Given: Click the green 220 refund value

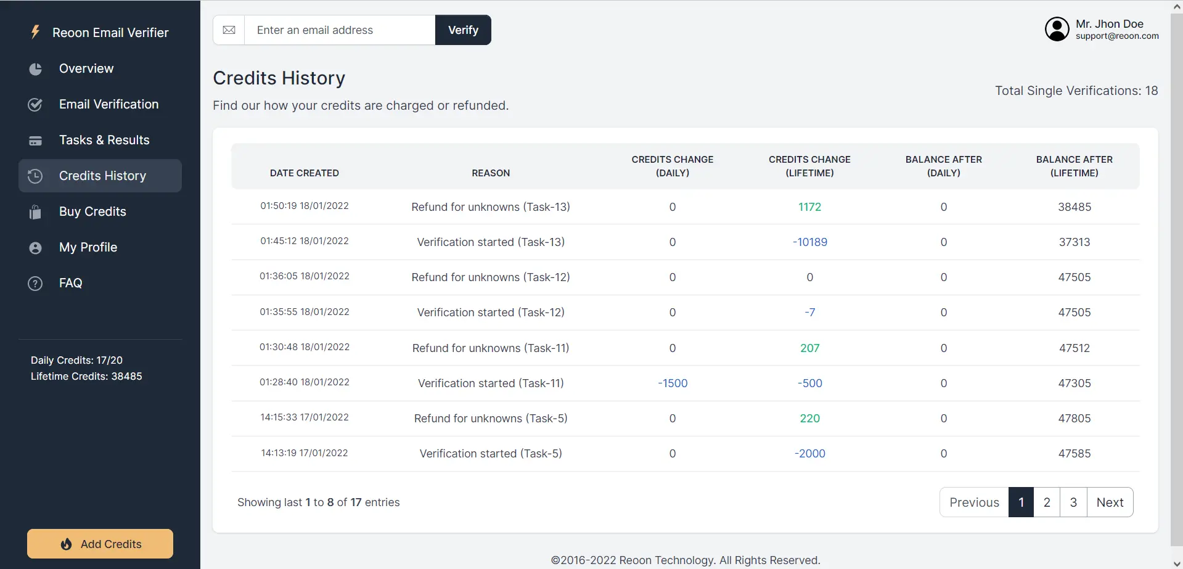Looking at the screenshot, I should (x=809, y=419).
